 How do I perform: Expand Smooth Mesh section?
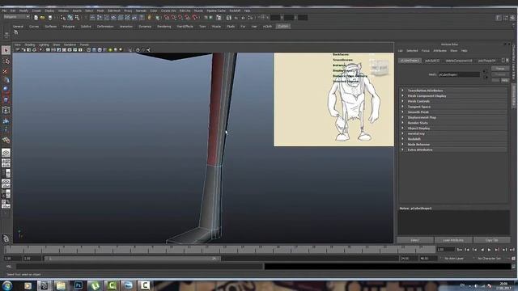[x=453, y=112]
